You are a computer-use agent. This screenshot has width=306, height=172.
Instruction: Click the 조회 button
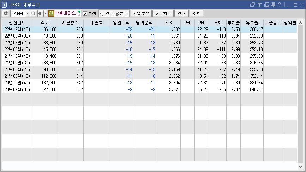point(197,13)
